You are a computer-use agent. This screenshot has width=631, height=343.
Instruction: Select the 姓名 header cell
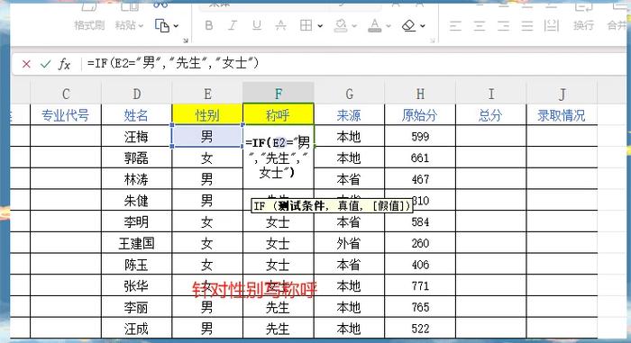(x=136, y=115)
